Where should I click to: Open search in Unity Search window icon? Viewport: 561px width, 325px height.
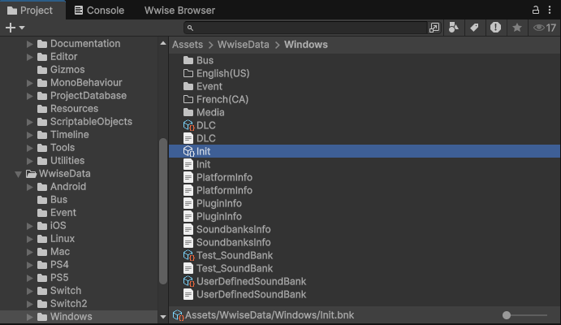[434, 28]
